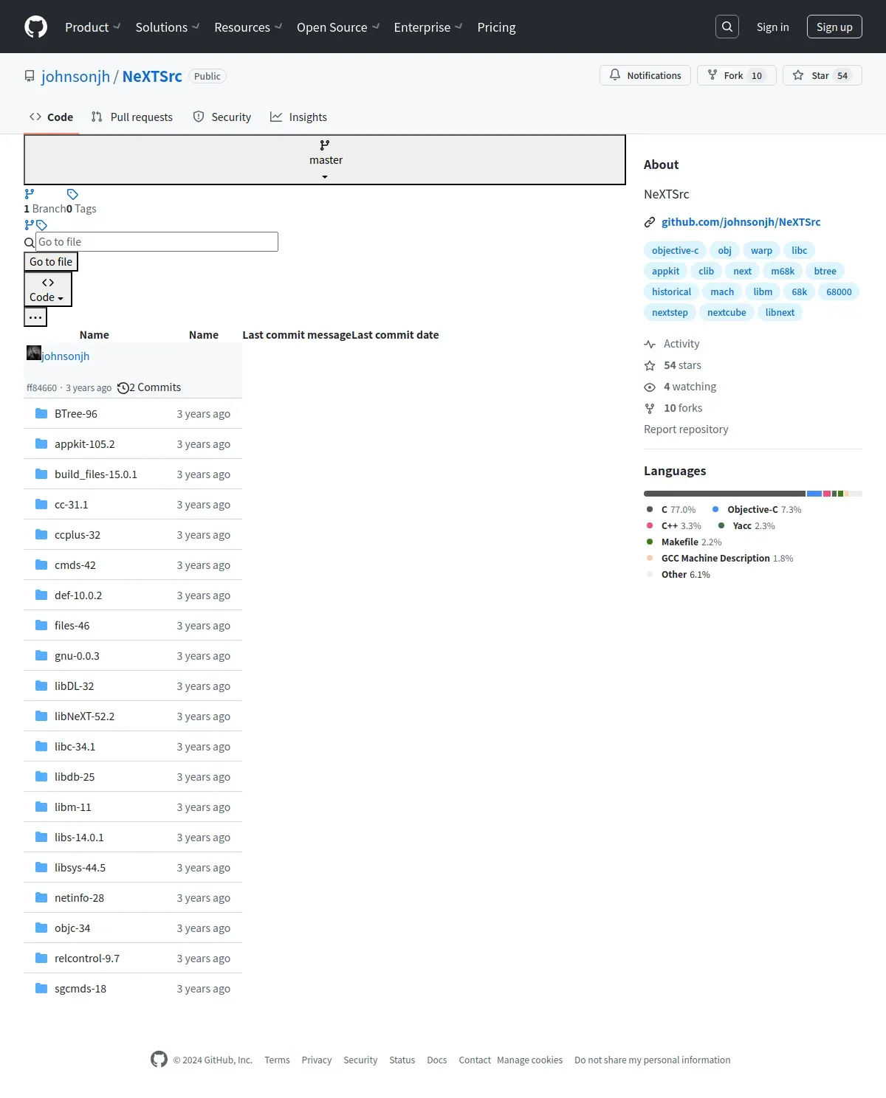Expand the Resources menu
This screenshot has height=1098, width=886.
(248, 27)
